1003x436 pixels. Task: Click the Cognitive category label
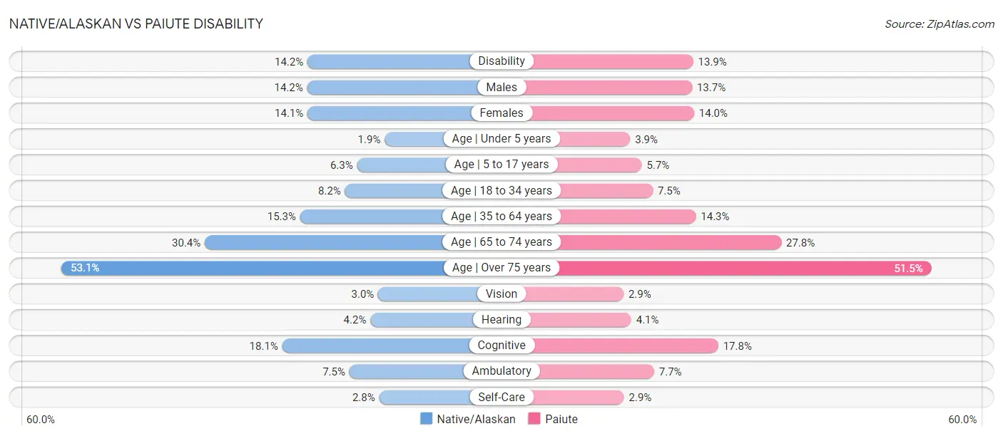(x=501, y=346)
